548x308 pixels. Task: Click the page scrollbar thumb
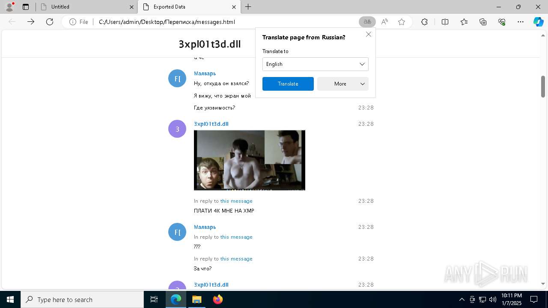(x=543, y=87)
